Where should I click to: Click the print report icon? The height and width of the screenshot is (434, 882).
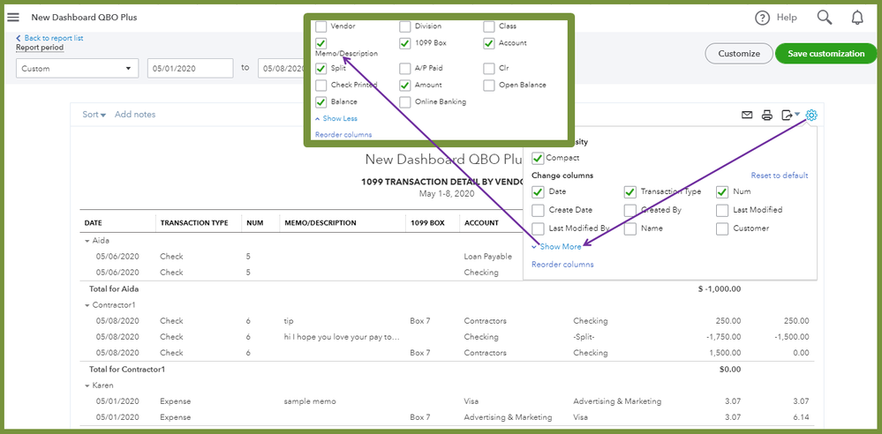pyautogui.click(x=766, y=116)
